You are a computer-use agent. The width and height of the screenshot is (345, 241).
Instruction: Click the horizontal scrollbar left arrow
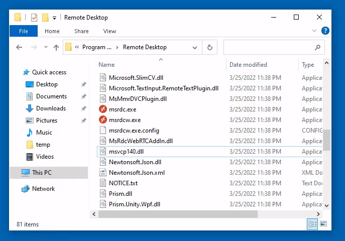[94, 214]
